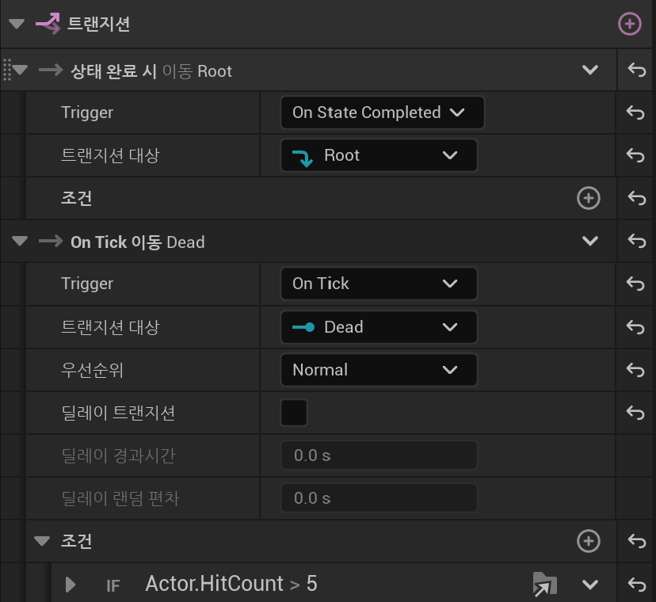The height and width of the screenshot is (602, 656).
Task: Collapse the On Tick 이동 Dead transition
Action: click(20, 241)
